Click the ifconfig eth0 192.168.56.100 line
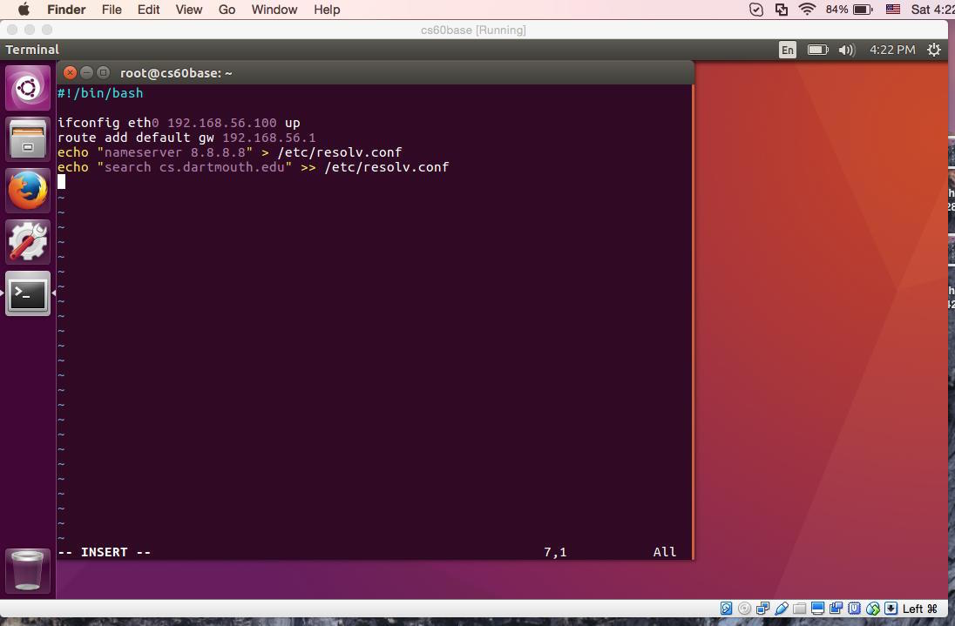This screenshot has width=955, height=626. [x=179, y=123]
